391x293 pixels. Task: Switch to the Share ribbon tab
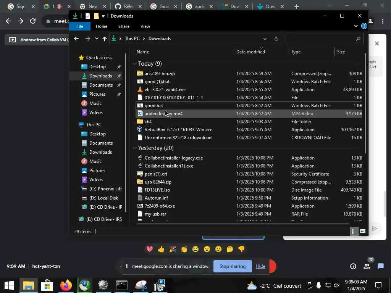tap(124, 26)
